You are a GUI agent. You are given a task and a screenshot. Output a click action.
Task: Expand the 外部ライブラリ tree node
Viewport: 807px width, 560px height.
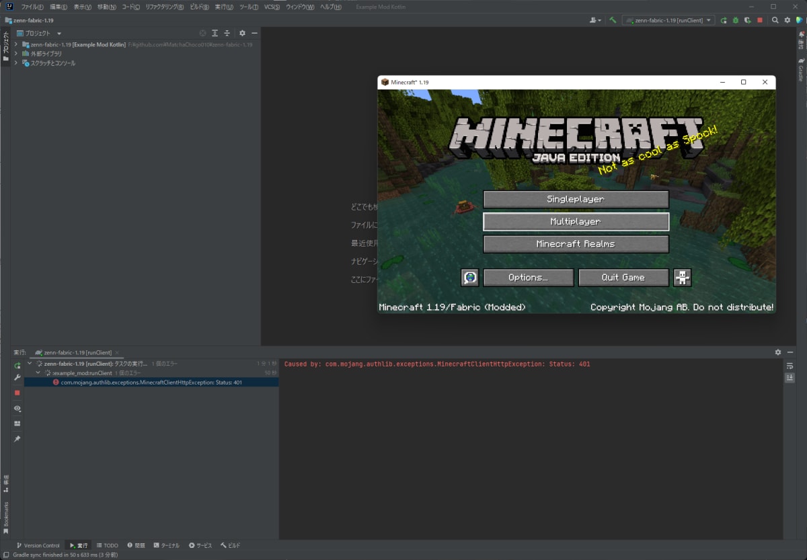pyautogui.click(x=15, y=53)
